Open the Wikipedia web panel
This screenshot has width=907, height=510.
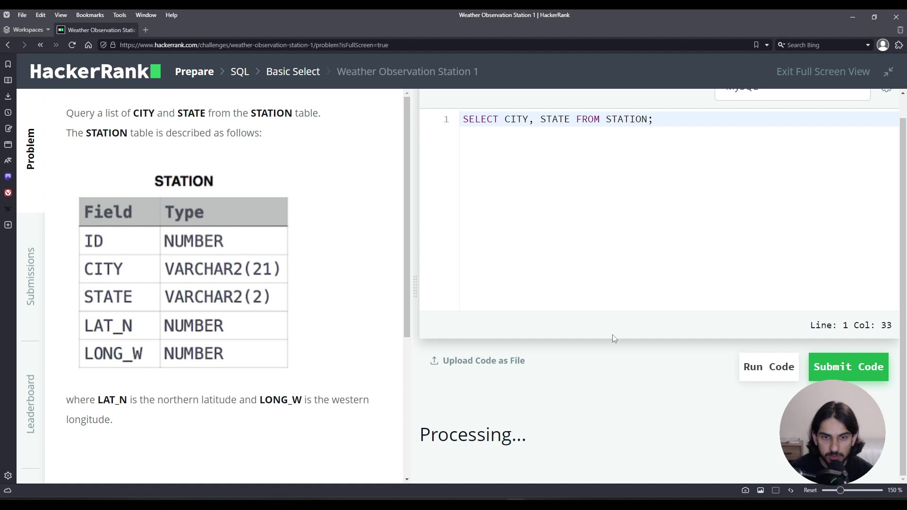click(x=8, y=208)
